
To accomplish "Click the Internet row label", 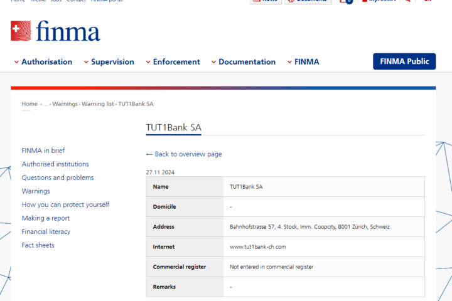I will [x=164, y=247].
